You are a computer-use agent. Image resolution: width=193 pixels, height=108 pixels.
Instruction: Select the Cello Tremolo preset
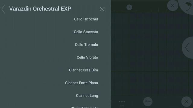click(x=87, y=45)
